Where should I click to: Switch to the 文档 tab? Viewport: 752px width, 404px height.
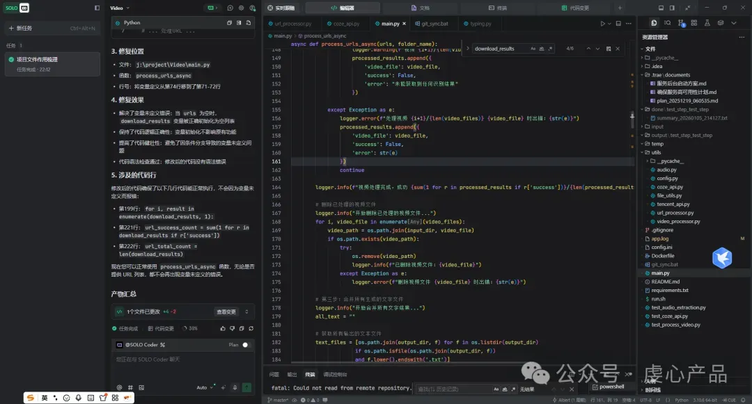pos(420,8)
